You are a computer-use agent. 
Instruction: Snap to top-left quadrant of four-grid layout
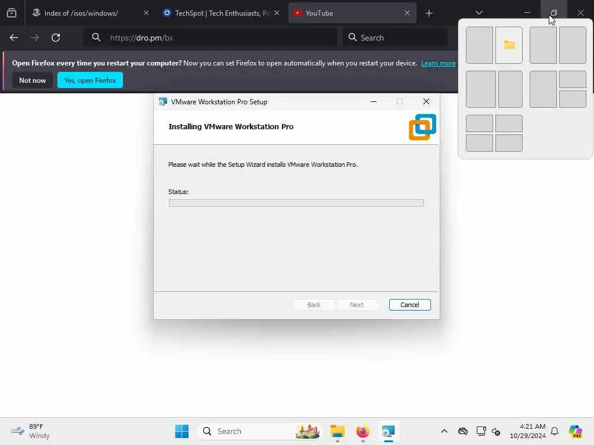(x=479, y=123)
